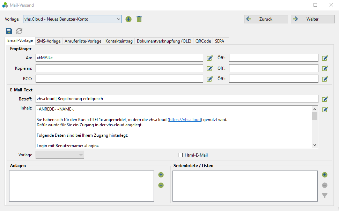
Task: Click the Zurück button
Action: pyautogui.click(x=266, y=19)
